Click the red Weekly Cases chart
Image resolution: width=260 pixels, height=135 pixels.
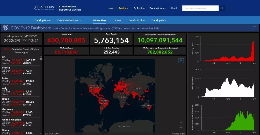227,51
